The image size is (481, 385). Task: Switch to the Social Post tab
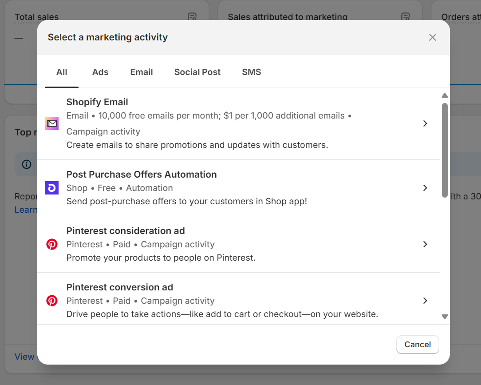point(197,72)
